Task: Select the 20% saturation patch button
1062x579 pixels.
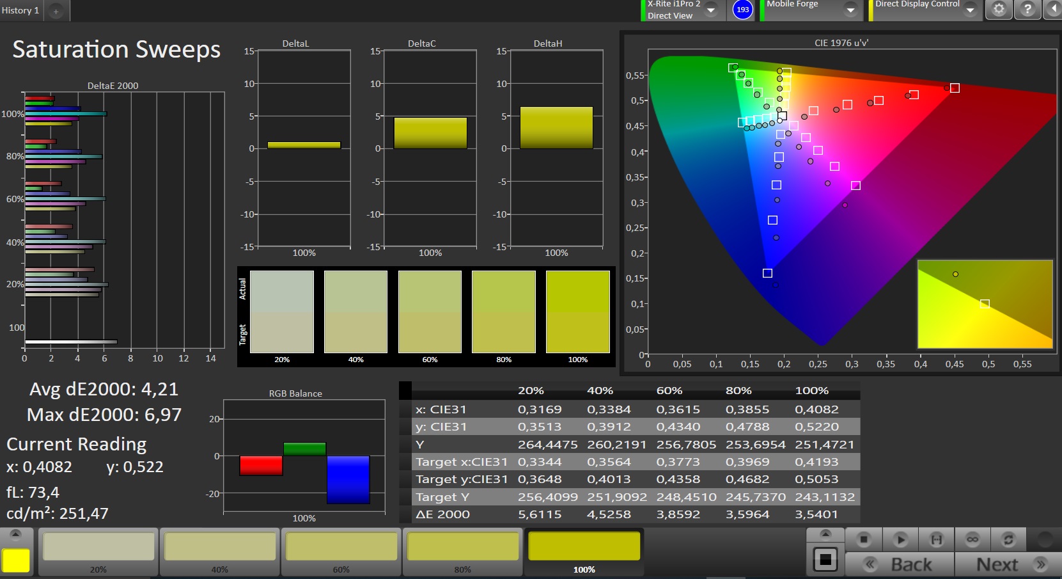Action: click(98, 551)
